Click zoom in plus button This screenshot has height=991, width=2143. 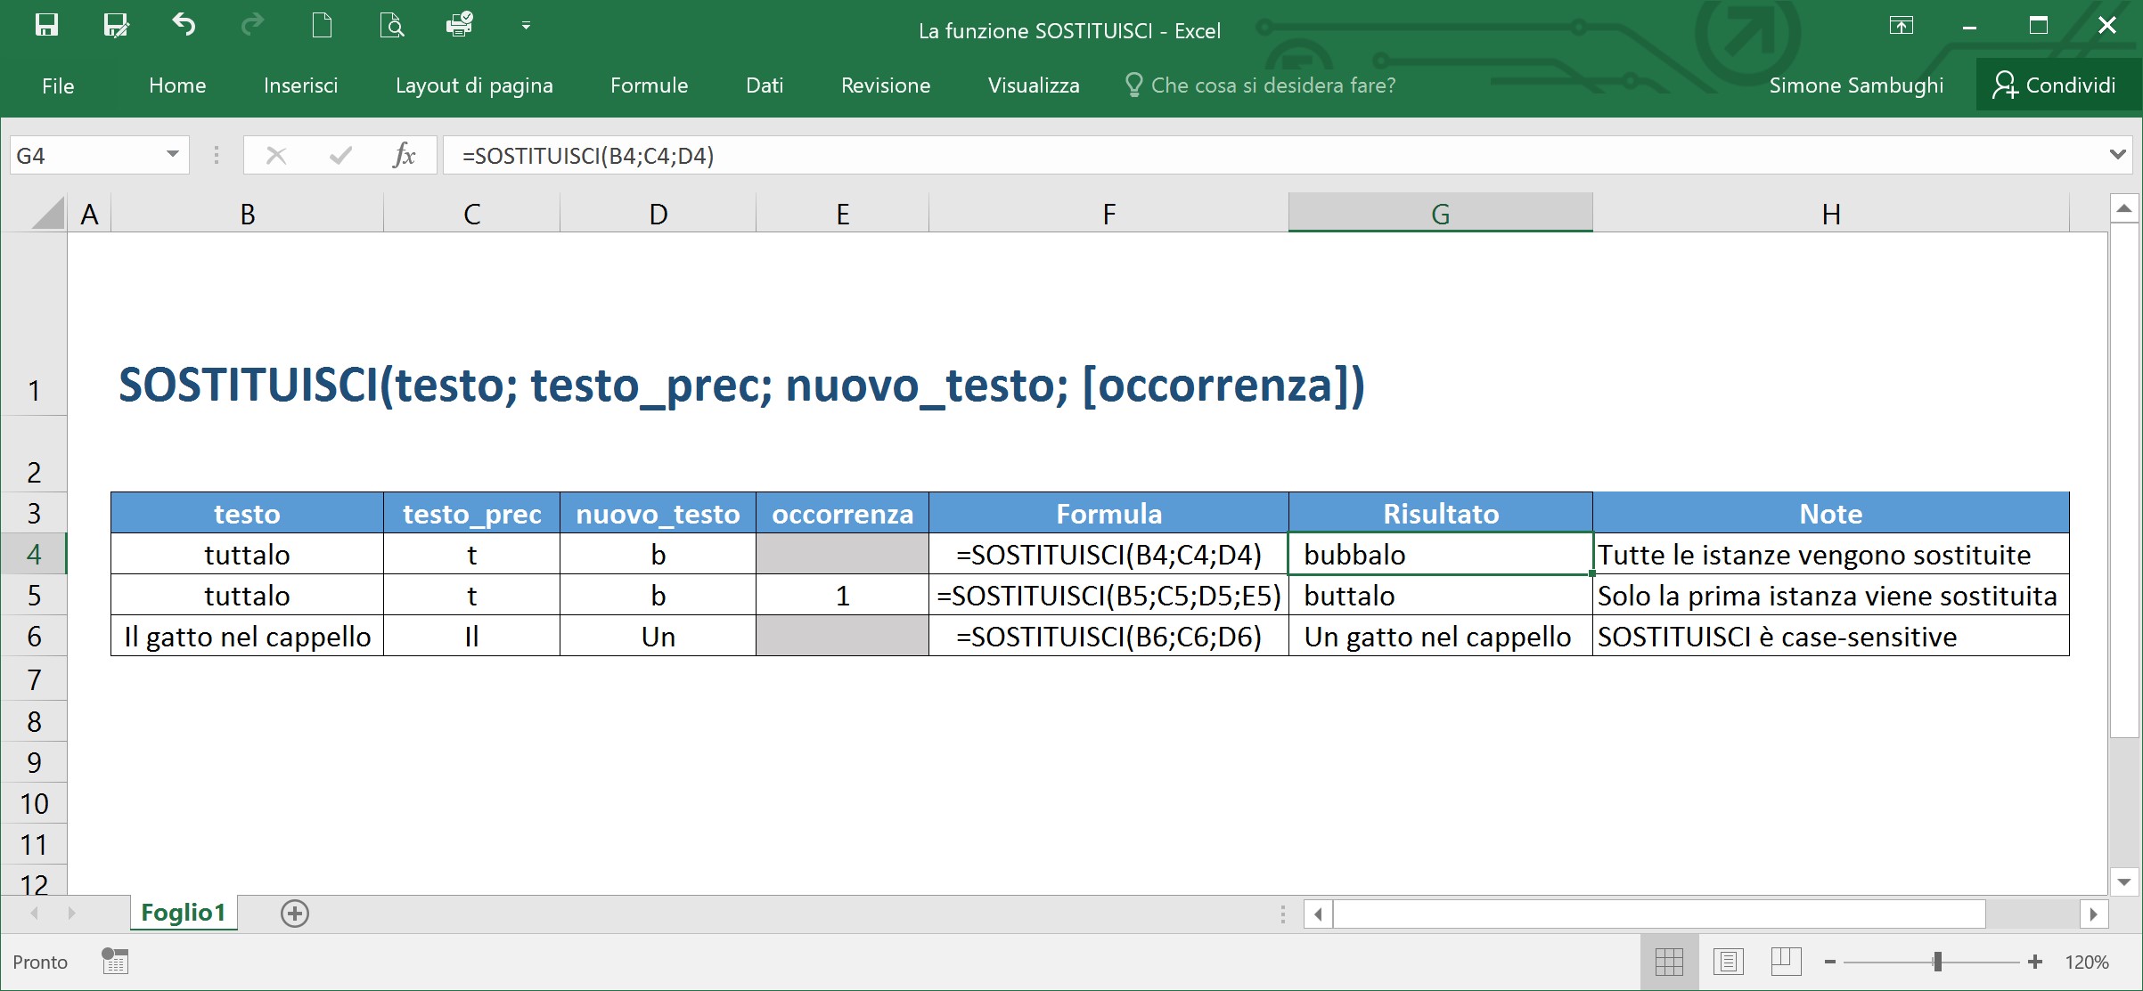pyautogui.click(x=2035, y=962)
